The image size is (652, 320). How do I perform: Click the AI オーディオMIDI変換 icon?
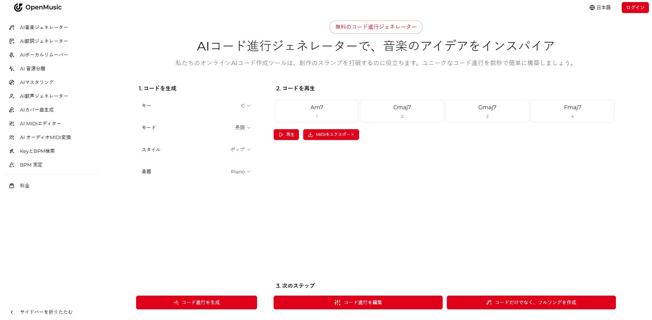12,137
